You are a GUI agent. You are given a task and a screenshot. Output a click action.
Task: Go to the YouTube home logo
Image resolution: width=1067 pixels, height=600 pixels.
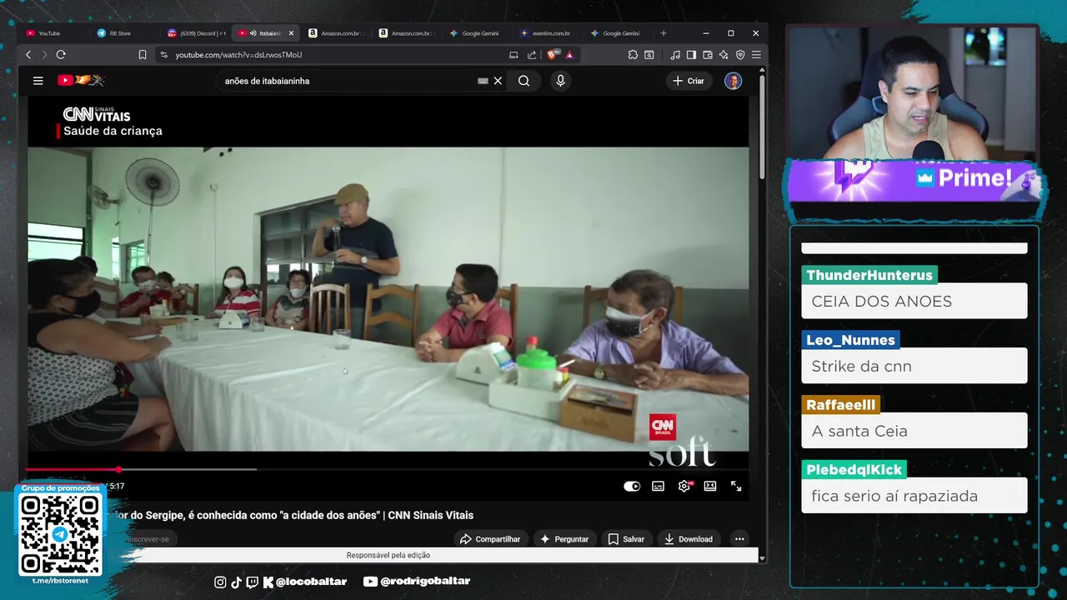point(80,81)
